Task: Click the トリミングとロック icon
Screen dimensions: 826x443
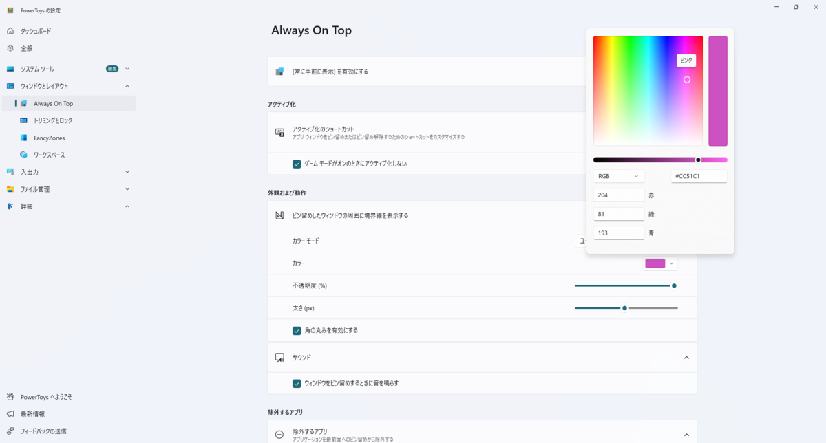Action: (x=24, y=120)
